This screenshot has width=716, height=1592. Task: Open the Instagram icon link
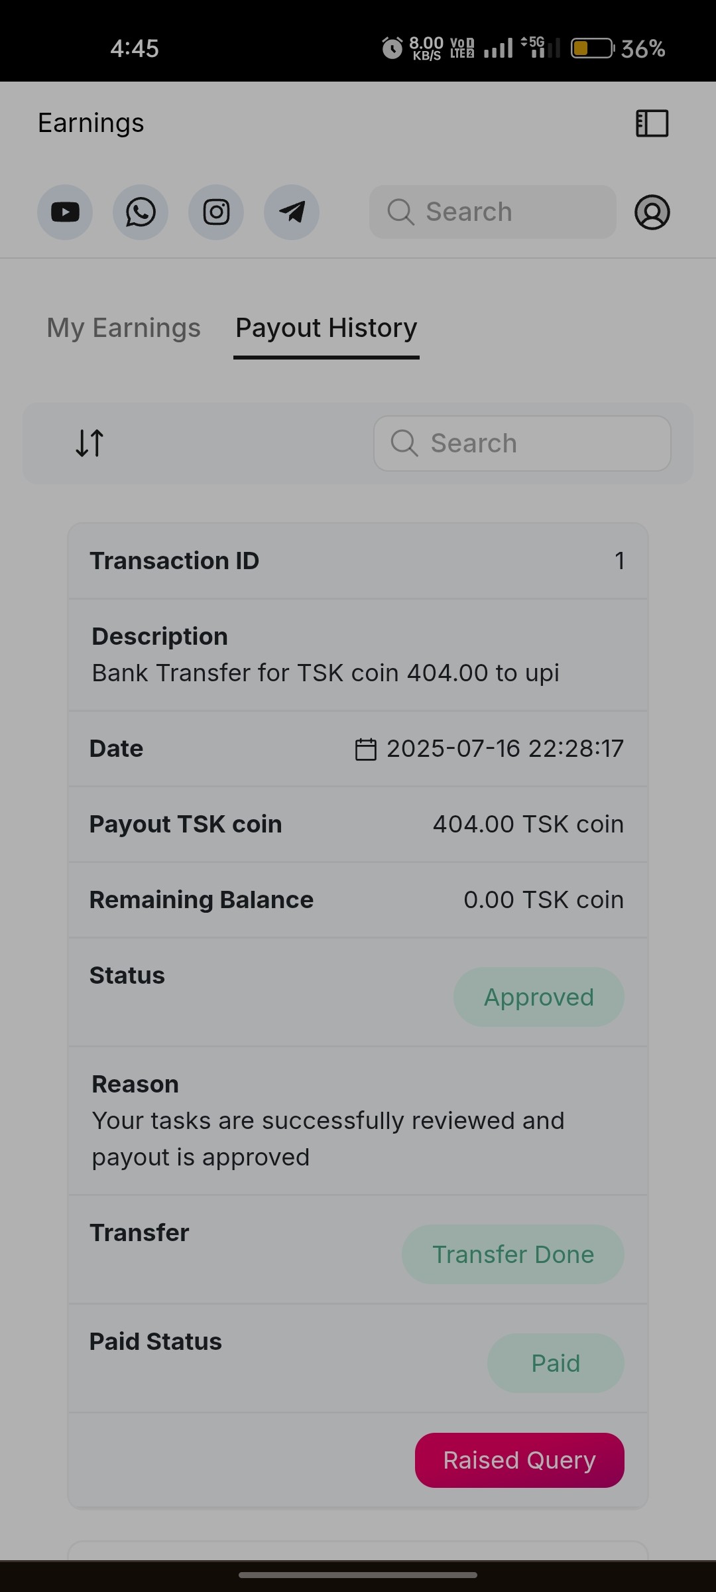[216, 212]
